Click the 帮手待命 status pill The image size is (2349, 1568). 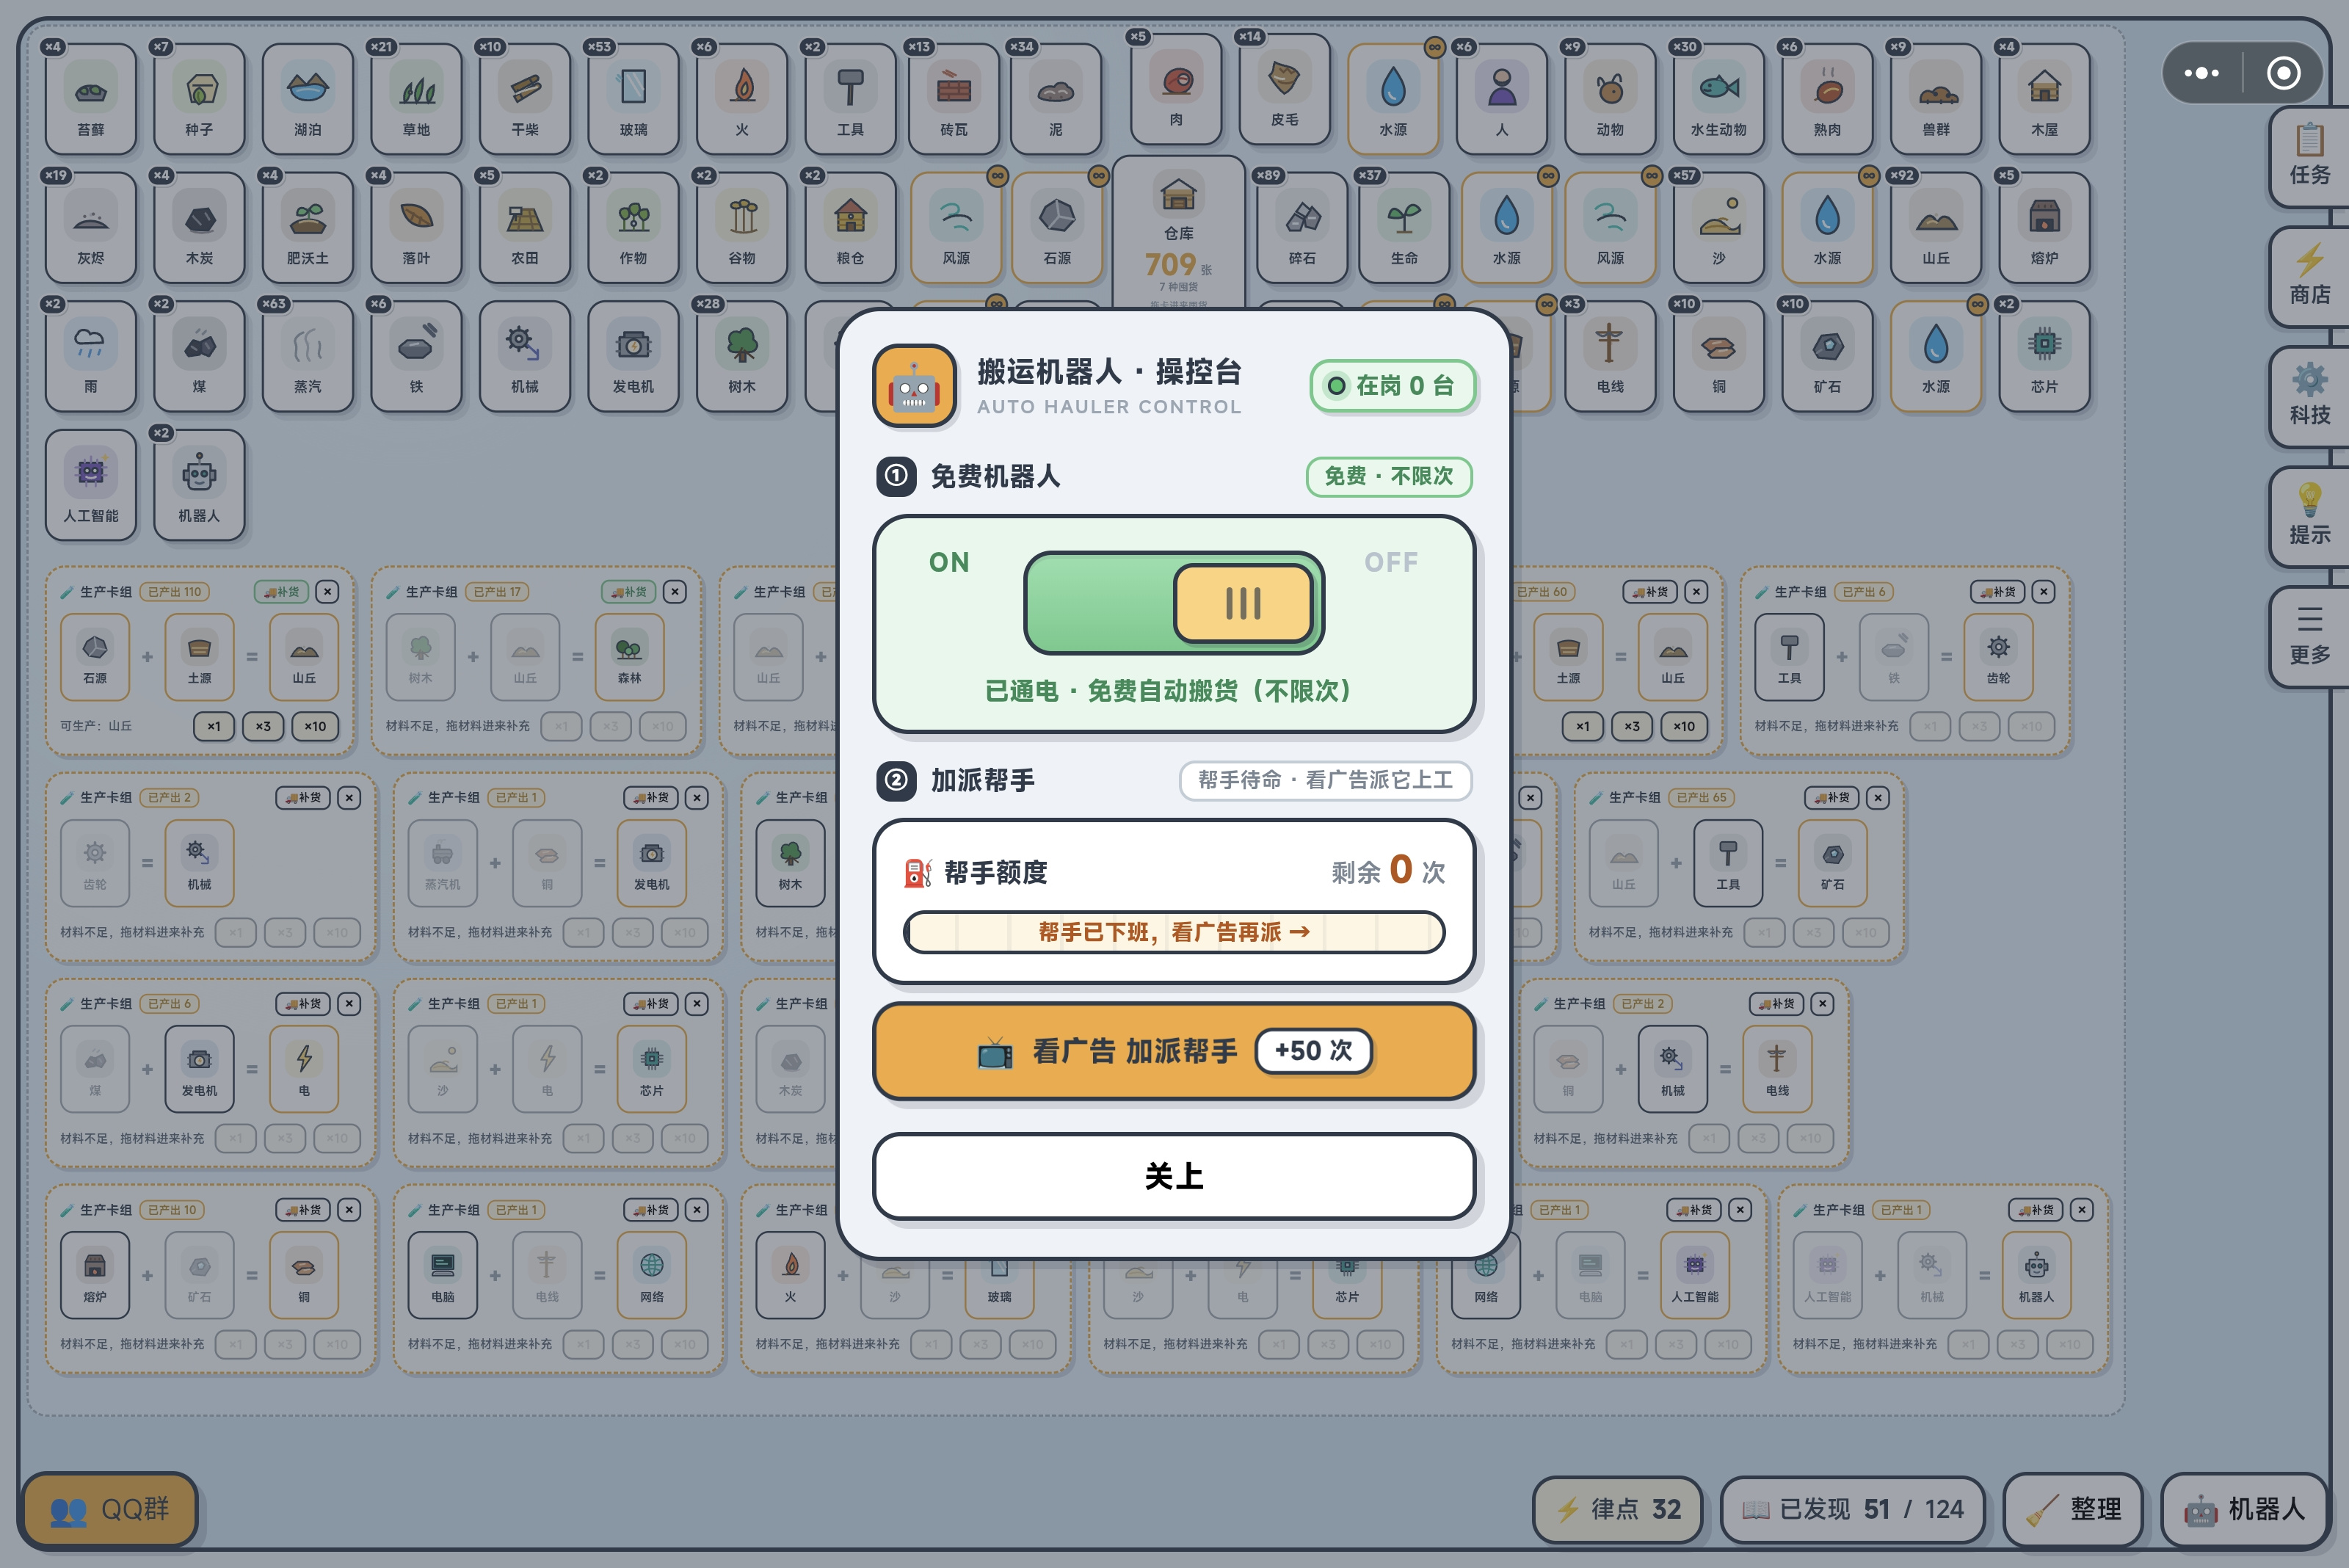tap(1325, 780)
